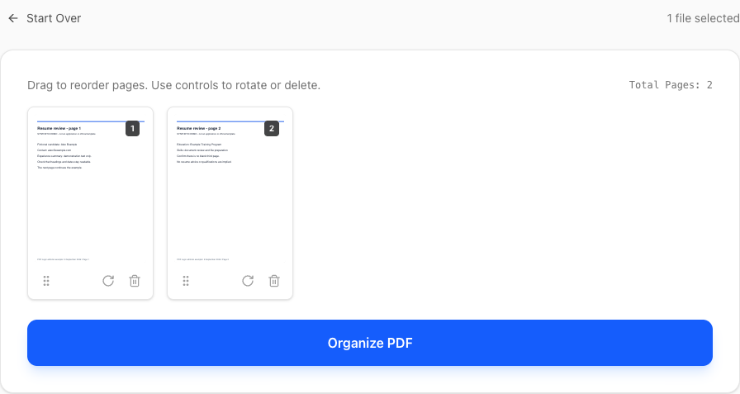Click the back arrow beside Start Over

tap(13, 18)
